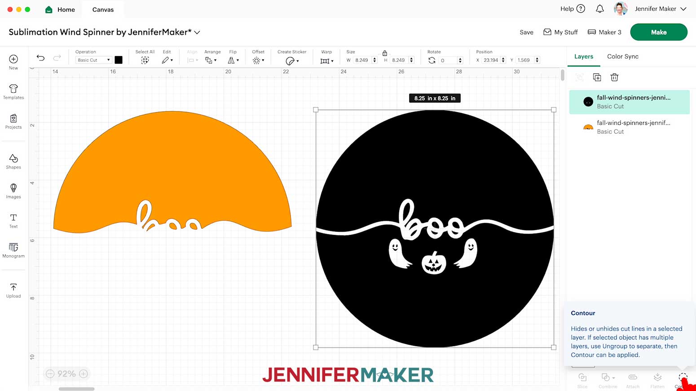Image resolution: width=696 pixels, height=391 pixels.
Task: Open the Warp dropdown
Action: pos(326,61)
